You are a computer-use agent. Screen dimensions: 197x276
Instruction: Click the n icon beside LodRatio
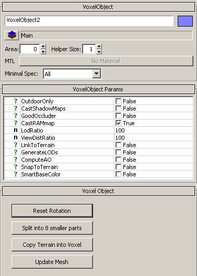tap(16, 130)
